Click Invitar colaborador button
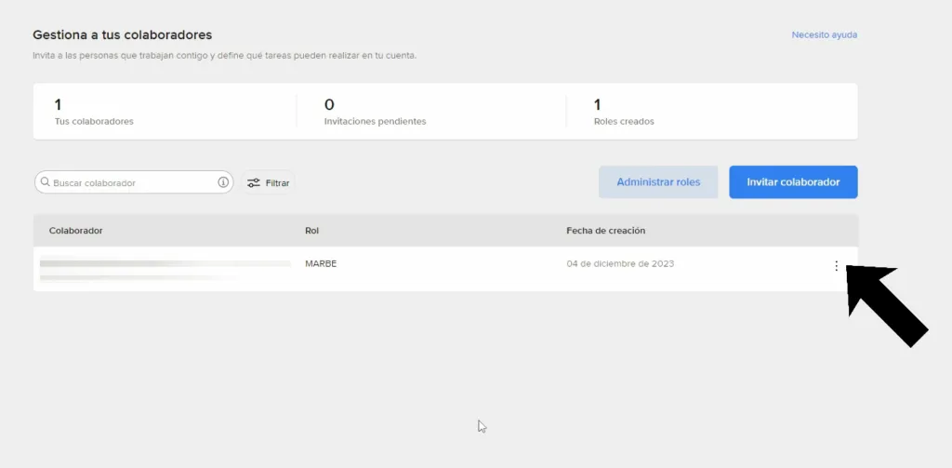The image size is (952, 468). pos(793,181)
